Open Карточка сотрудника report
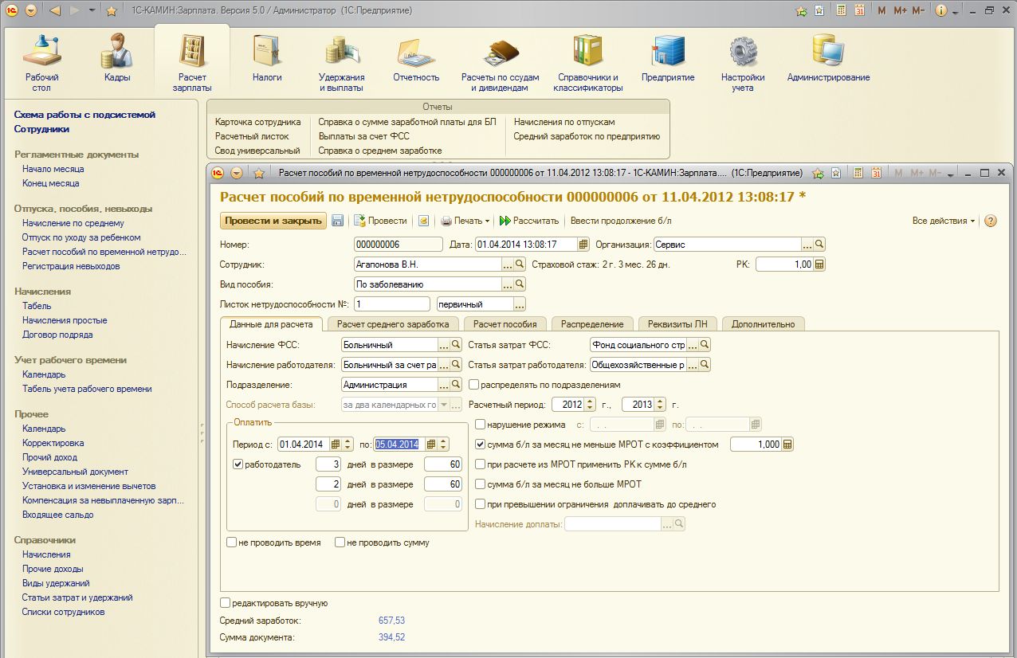This screenshot has height=658, width=1017. (257, 122)
